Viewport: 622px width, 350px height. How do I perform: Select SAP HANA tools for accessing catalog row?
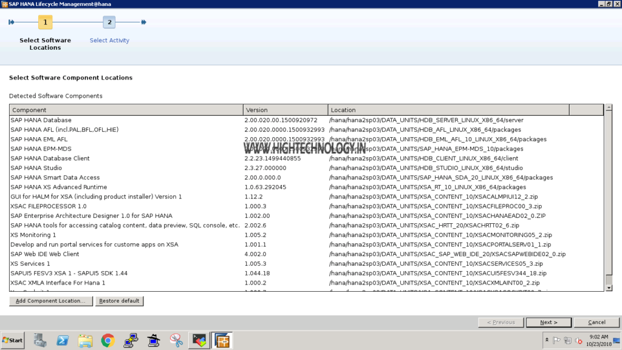click(307, 225)
